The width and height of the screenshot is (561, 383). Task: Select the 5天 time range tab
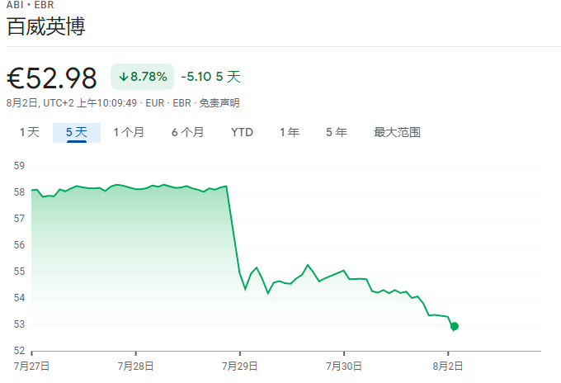click(x=77, y=132)
